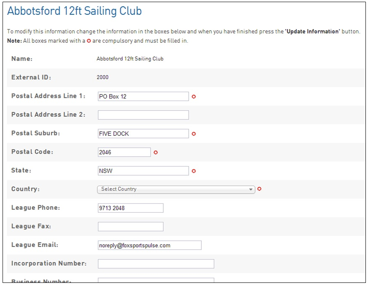The image size is (368, 285).
Task: Click the Country dropdown arrow
Action: click(x=251, y=189)
